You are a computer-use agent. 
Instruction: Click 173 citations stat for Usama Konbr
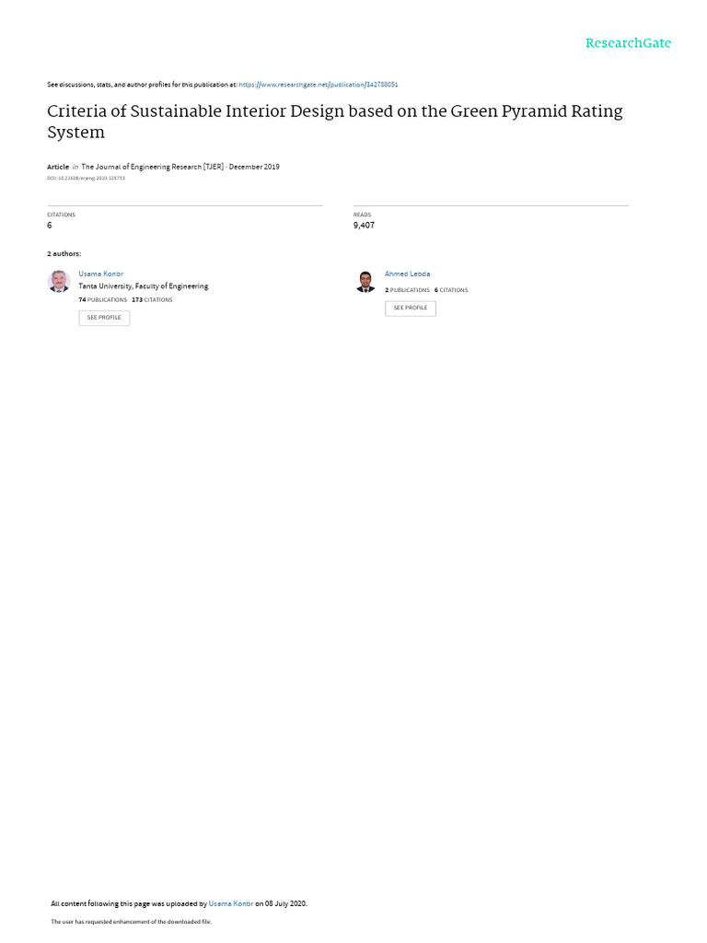coord(152,299)
